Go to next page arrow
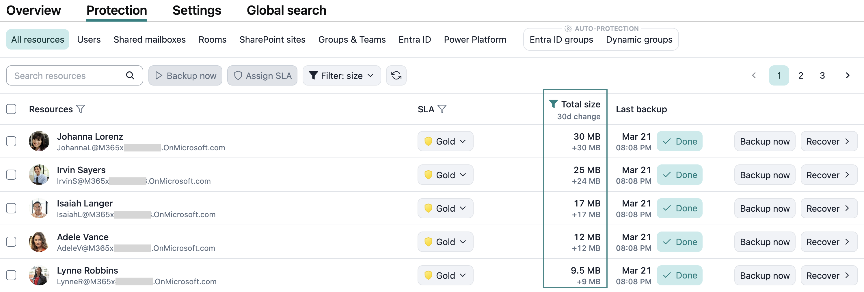 [x=847, y=76]
